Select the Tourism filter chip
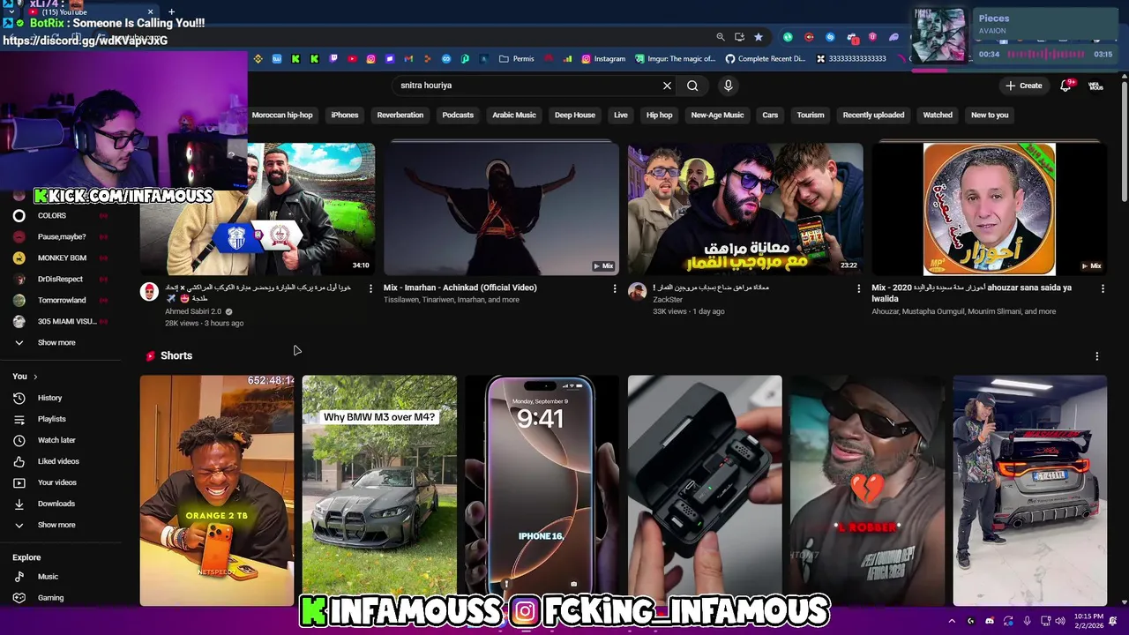The image size is (1129, 635). point(811,115)
